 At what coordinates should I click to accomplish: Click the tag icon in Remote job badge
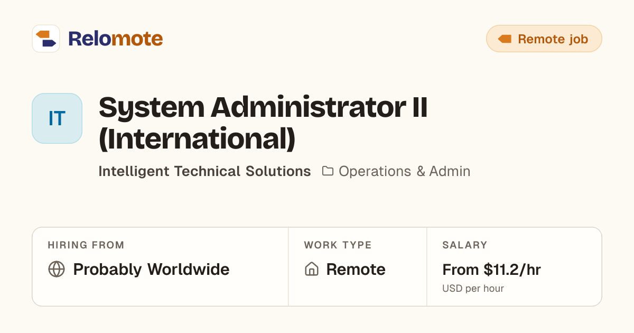tap(505, 39)
